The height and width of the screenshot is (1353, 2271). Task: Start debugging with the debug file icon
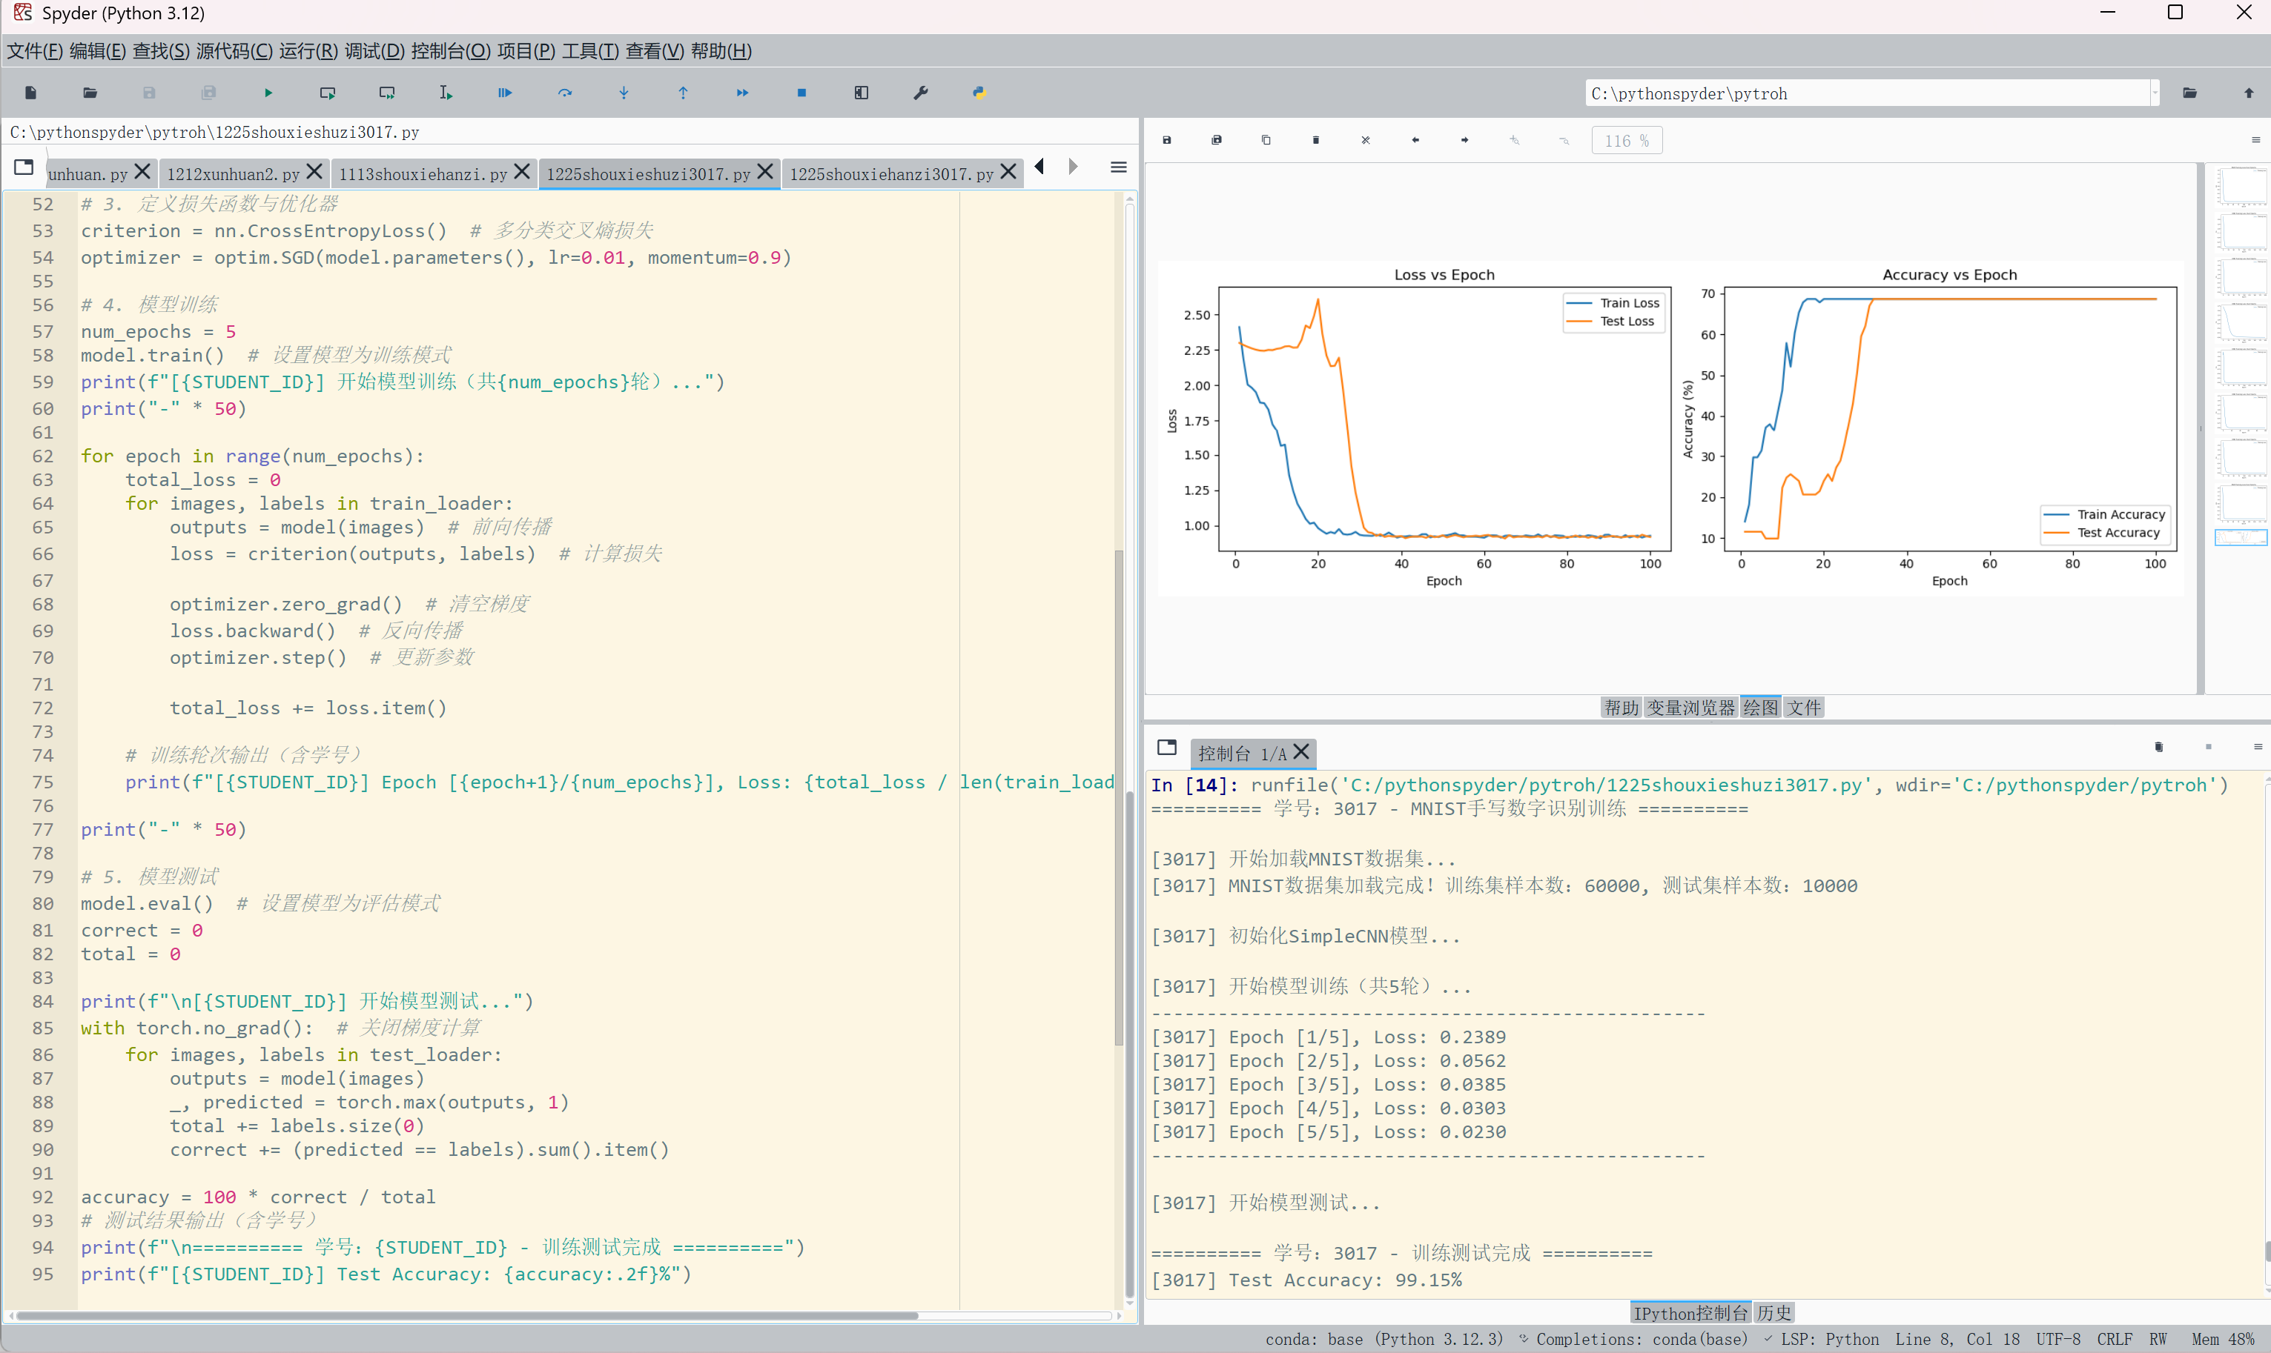[x=504, y=93]
